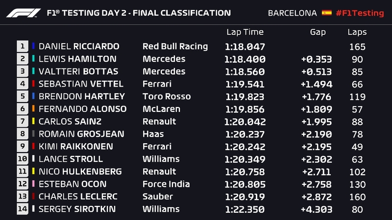Click Ocon's pink team color bar
This screenshot has height=220, width=392.
point(33,184)
